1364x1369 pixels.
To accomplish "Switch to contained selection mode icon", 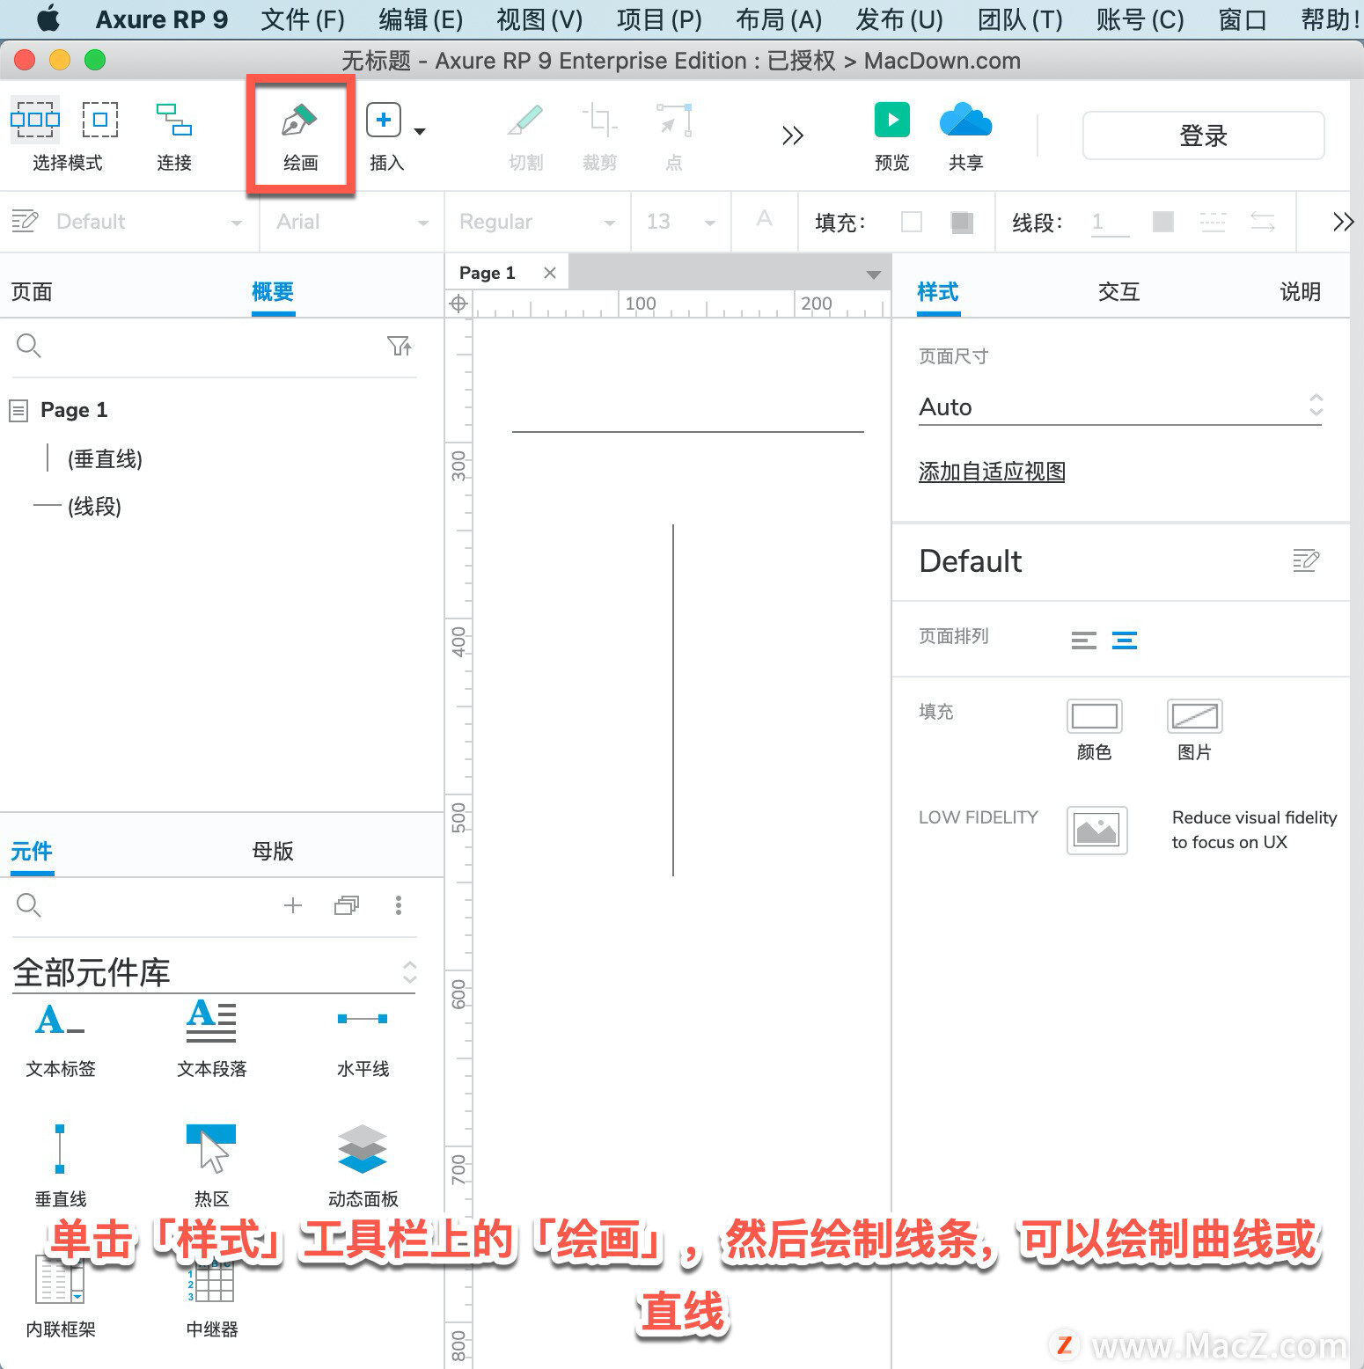I will (100, 120).
